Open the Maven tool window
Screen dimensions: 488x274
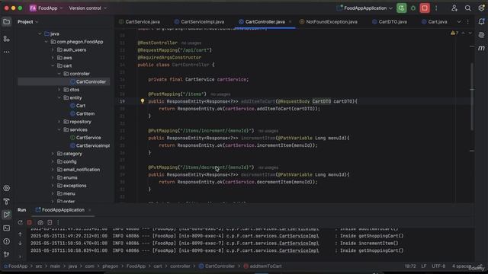tap(481, 48)
